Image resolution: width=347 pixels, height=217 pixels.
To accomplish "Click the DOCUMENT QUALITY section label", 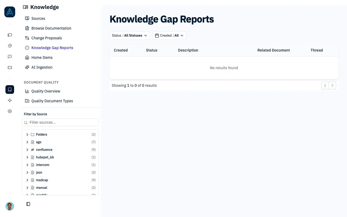I will (41, 82).
